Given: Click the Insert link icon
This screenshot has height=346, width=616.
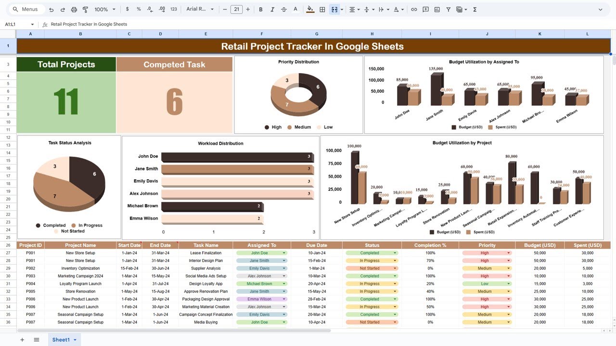Looking at the screenshot, I should [414, 9].
